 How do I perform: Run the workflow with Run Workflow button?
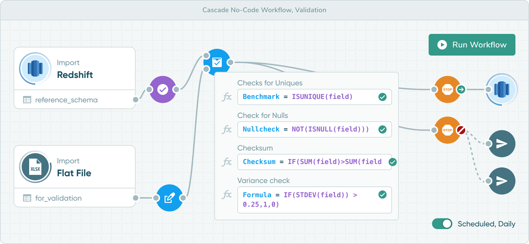click(x=472, y=45)
